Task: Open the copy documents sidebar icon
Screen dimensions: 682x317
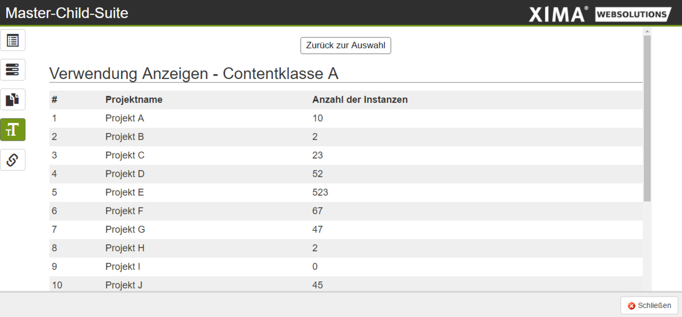Action: 13,100
